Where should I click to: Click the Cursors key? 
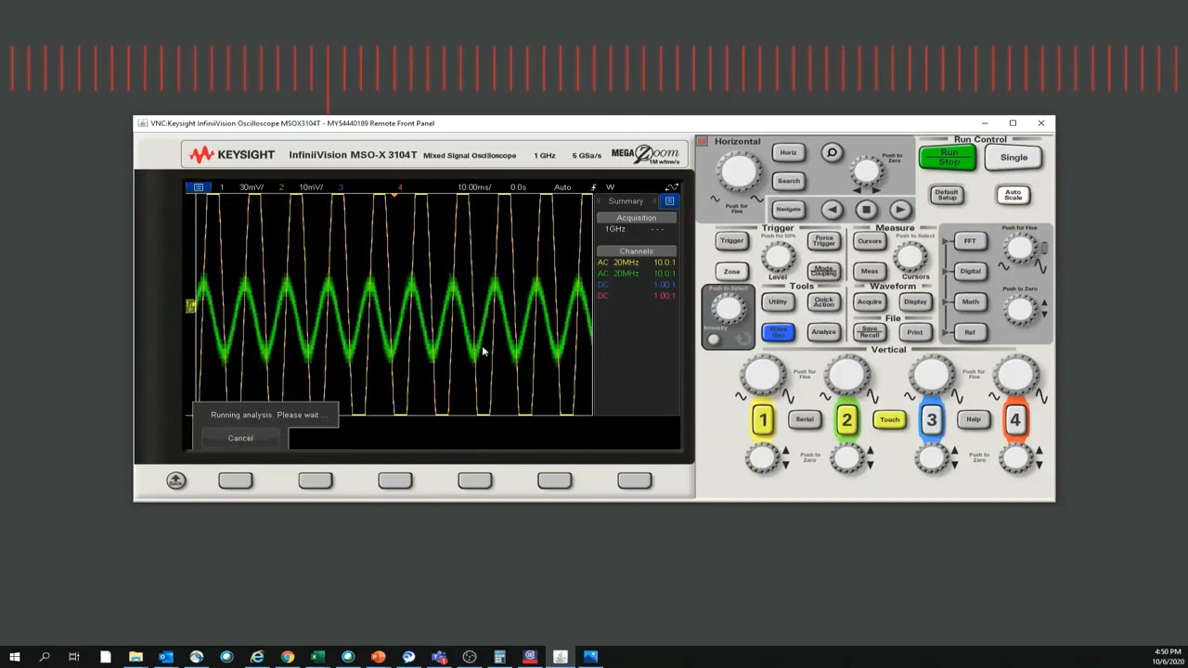point(870,241)
